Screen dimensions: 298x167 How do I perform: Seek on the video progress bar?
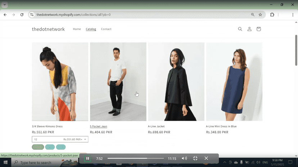click(136, 158)
